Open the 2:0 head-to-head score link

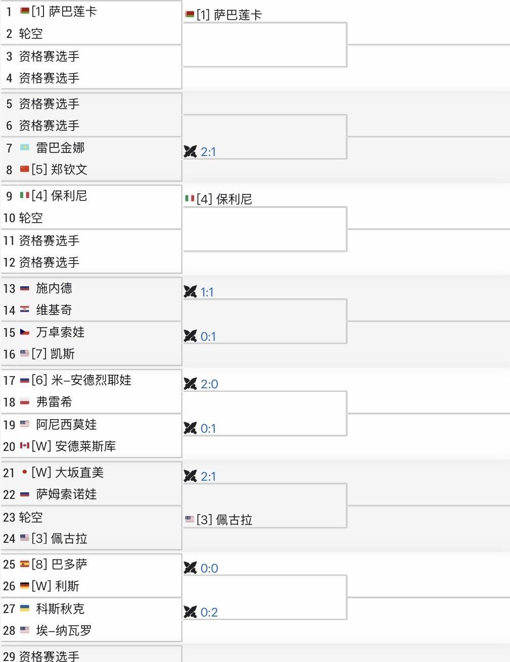tap(209, 384)
